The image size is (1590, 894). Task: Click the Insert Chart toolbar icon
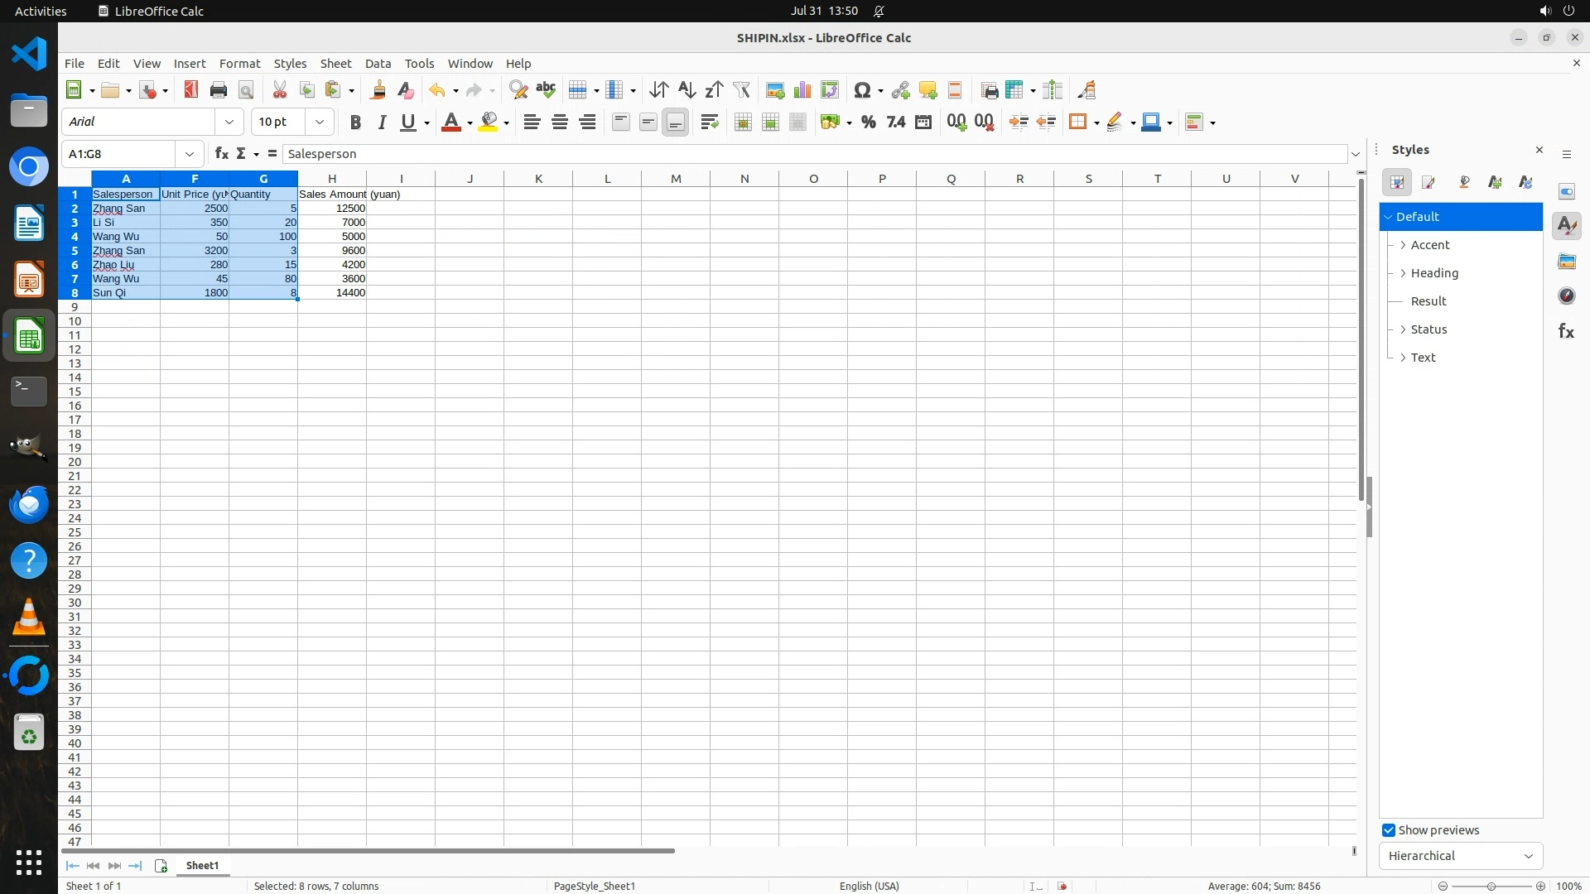(802, 90)
